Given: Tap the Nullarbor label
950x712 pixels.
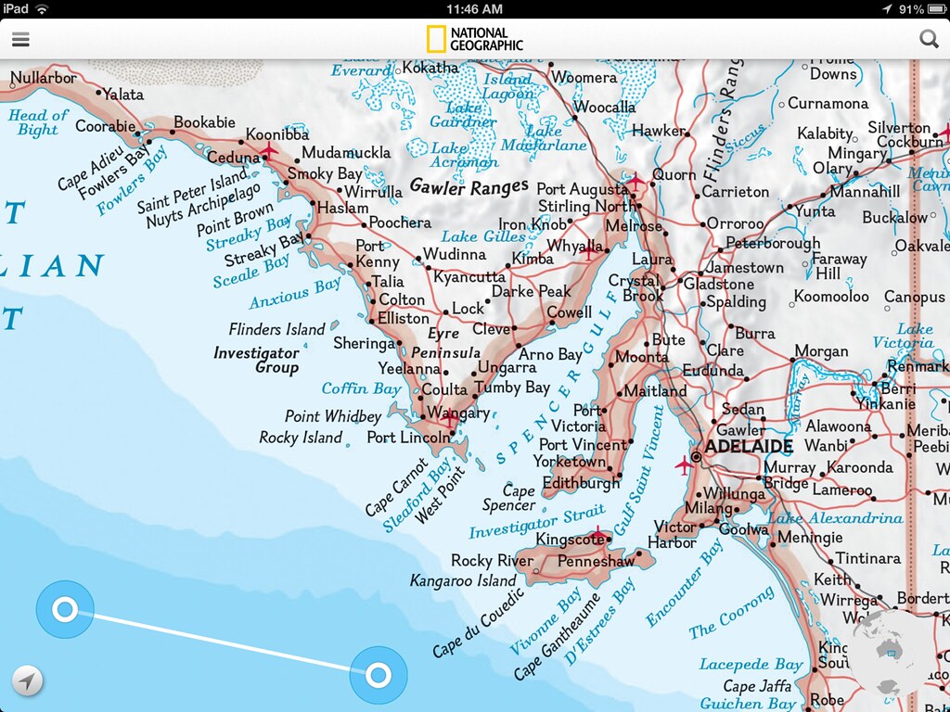Looking at the screenshot, I should 44,78.
